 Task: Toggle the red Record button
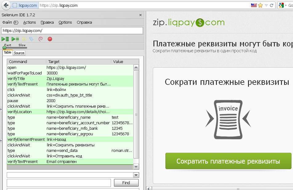pos(50,39)
